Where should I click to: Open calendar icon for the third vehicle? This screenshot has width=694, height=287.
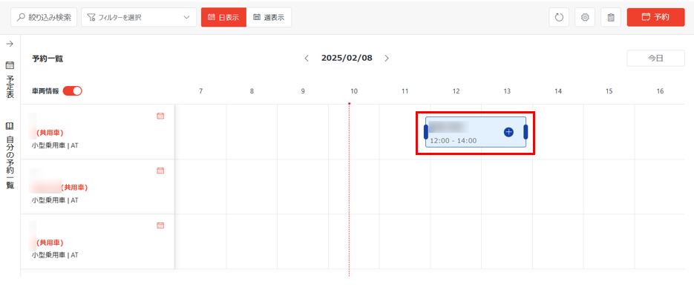[x=160, y=225]
